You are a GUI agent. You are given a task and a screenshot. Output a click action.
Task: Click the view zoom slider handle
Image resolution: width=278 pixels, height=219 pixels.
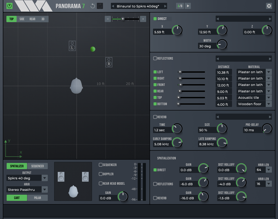(123, 19)
